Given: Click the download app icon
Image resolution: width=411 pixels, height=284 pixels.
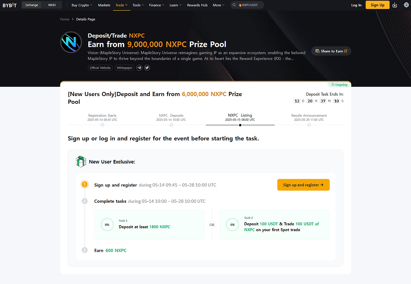Looking at the screenshot, I should (x=395, y=5).
